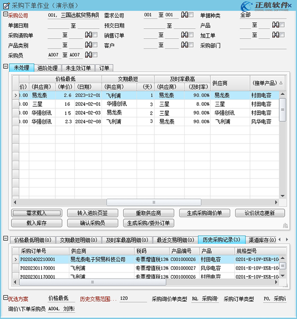The image size is (297, 319).
Task: Switch to the 未生效订单 tab
Action: coord(78,68)
